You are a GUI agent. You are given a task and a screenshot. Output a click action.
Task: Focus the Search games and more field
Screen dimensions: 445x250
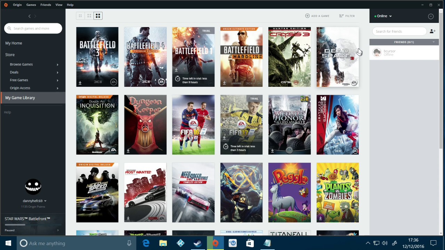click(33, 28)
